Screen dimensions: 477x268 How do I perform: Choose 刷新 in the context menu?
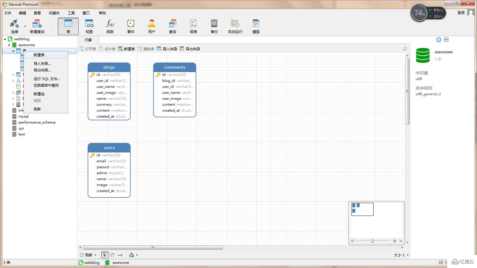click(46, 109)
